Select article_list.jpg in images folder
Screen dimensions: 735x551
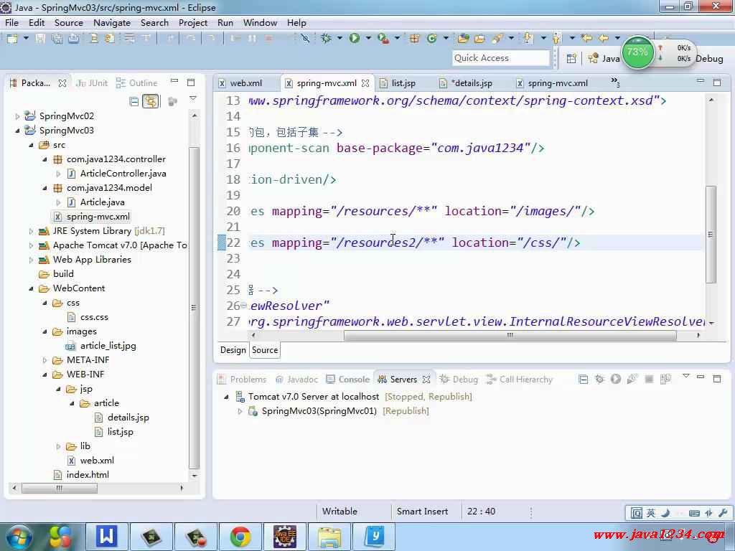(101, 346)
